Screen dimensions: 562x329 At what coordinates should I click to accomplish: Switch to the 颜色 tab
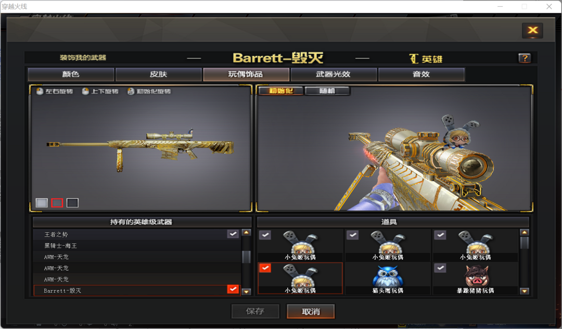[x=71, y=74]
